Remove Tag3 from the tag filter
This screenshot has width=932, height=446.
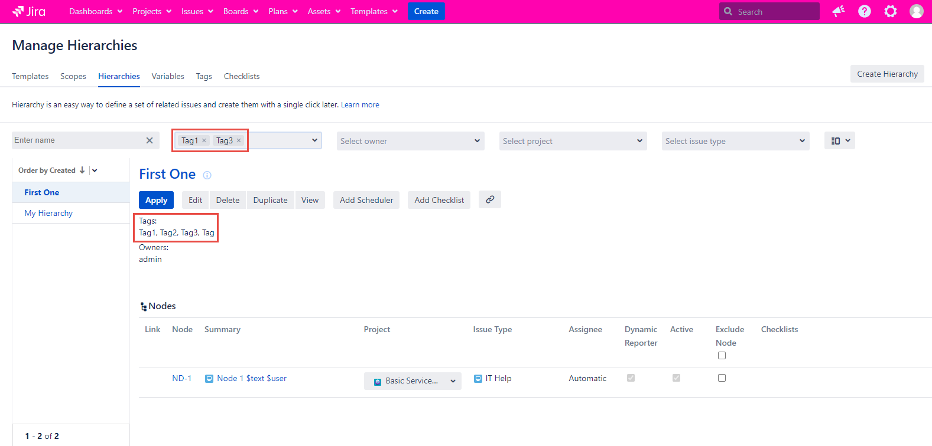[x=239, y=140]
